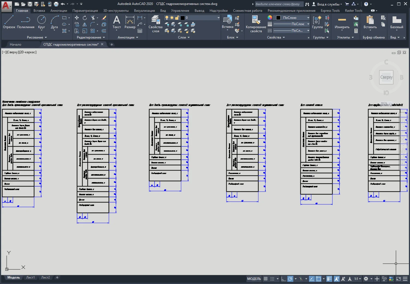Click the Copy tool icon

click(x=77, y=24)
